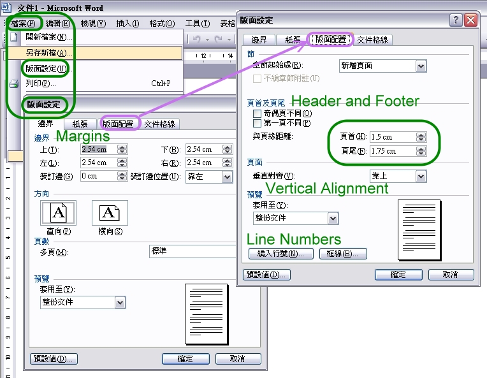Select 開新檔案 menu entry
Image resolution: width=487 pixels, height=378 pixels.
pos(95,37)
